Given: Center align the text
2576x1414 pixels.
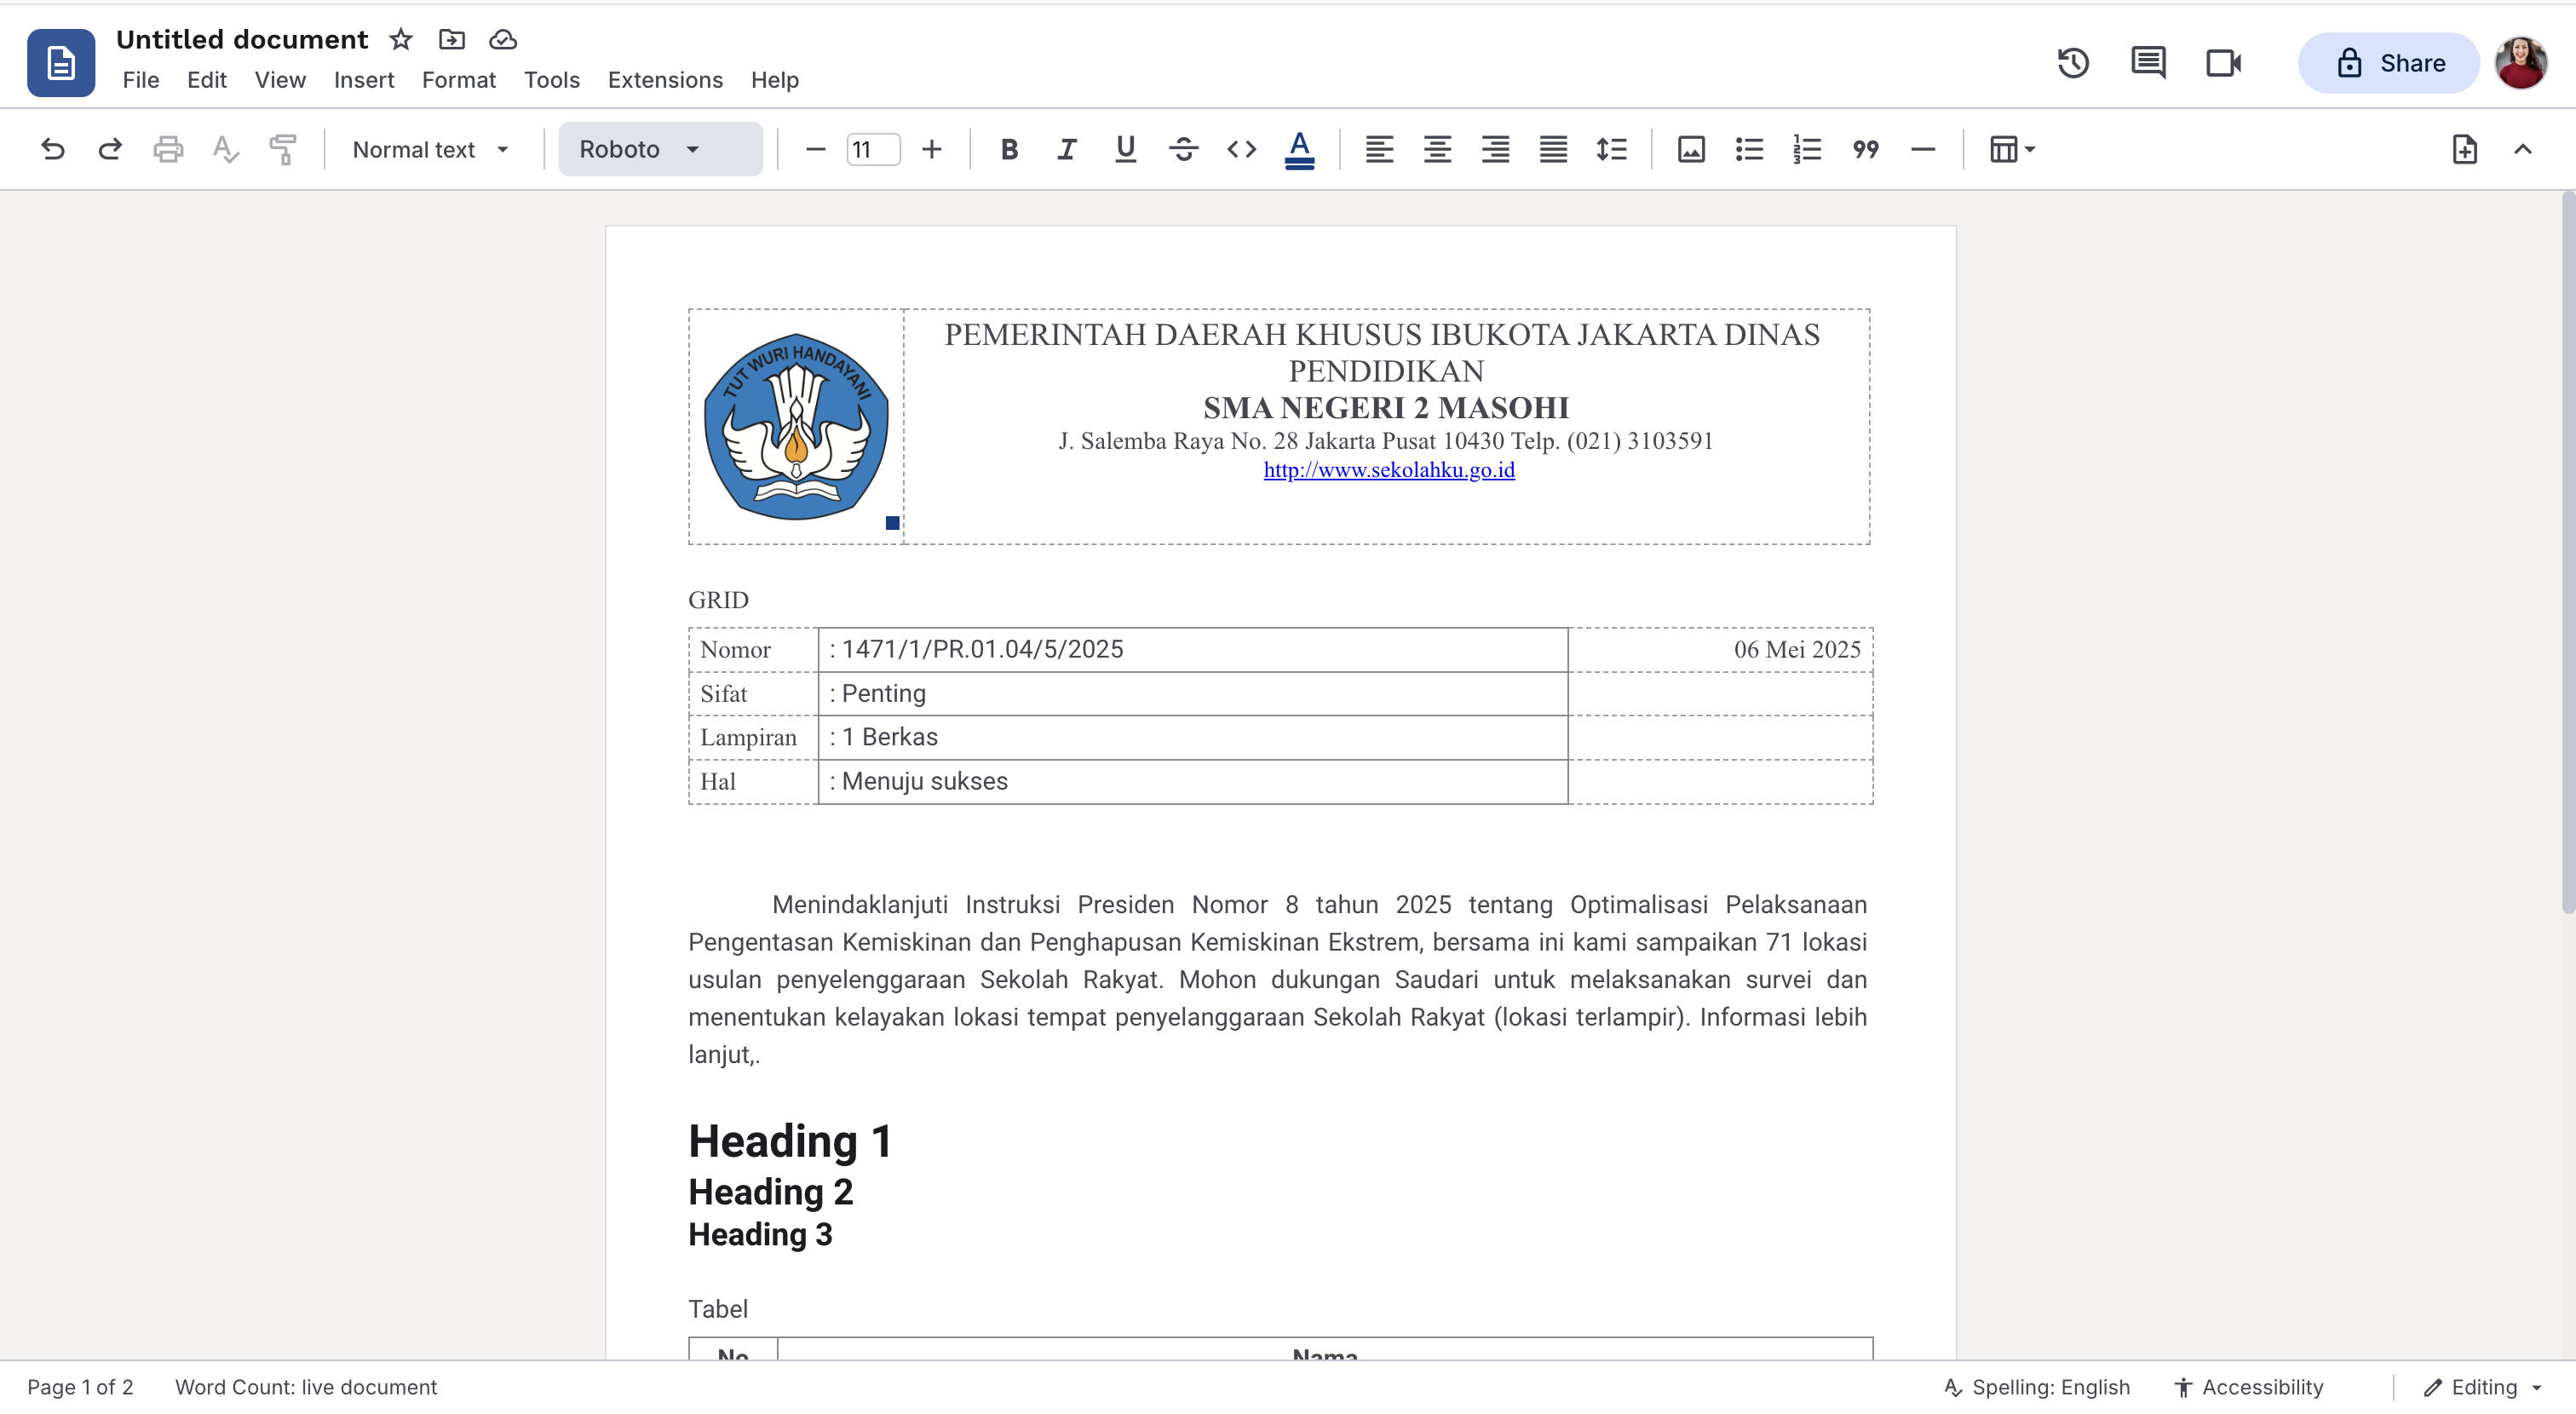Looking at the screenshot, I should click(x=1437, y=150).
